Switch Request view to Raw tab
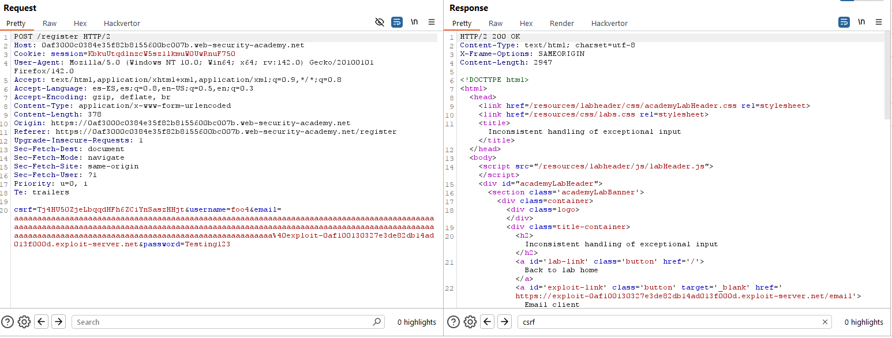Viewport: 892px width, 338px height. [x=50, y=24]
